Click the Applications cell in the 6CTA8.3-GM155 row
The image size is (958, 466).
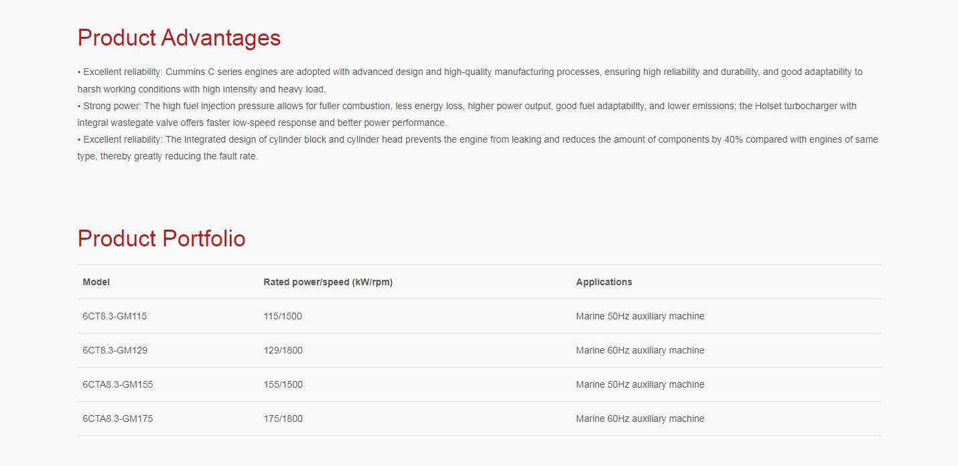point(640,384)
